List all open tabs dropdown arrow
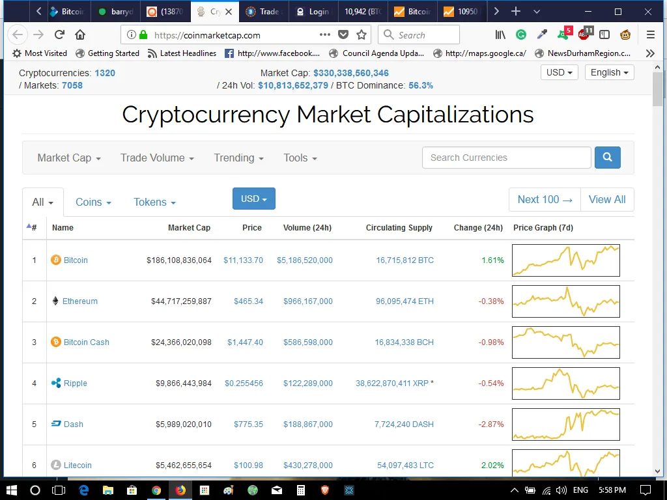The height and width of the screenshot is (500, 667). point(537,12)
